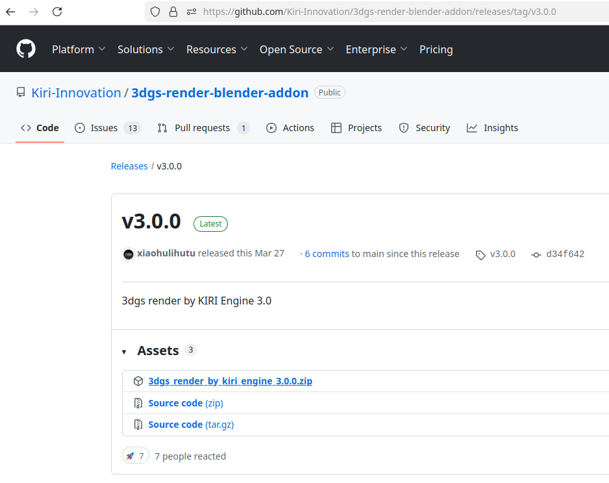Reload the page with the browser refresh button
609x483 pixels.
click(x=57, y=12)
